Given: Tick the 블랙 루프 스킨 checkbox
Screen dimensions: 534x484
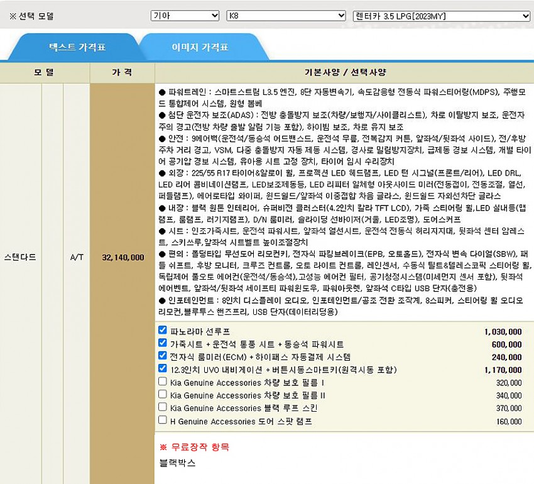Looking at the screenshot, I should 163,407.
